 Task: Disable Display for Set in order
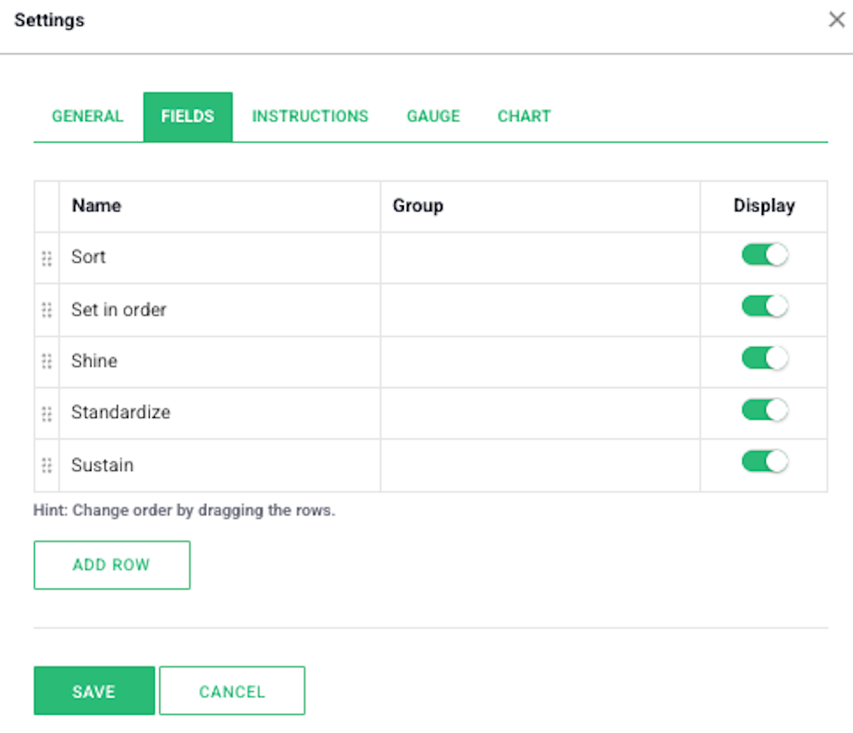764,306
